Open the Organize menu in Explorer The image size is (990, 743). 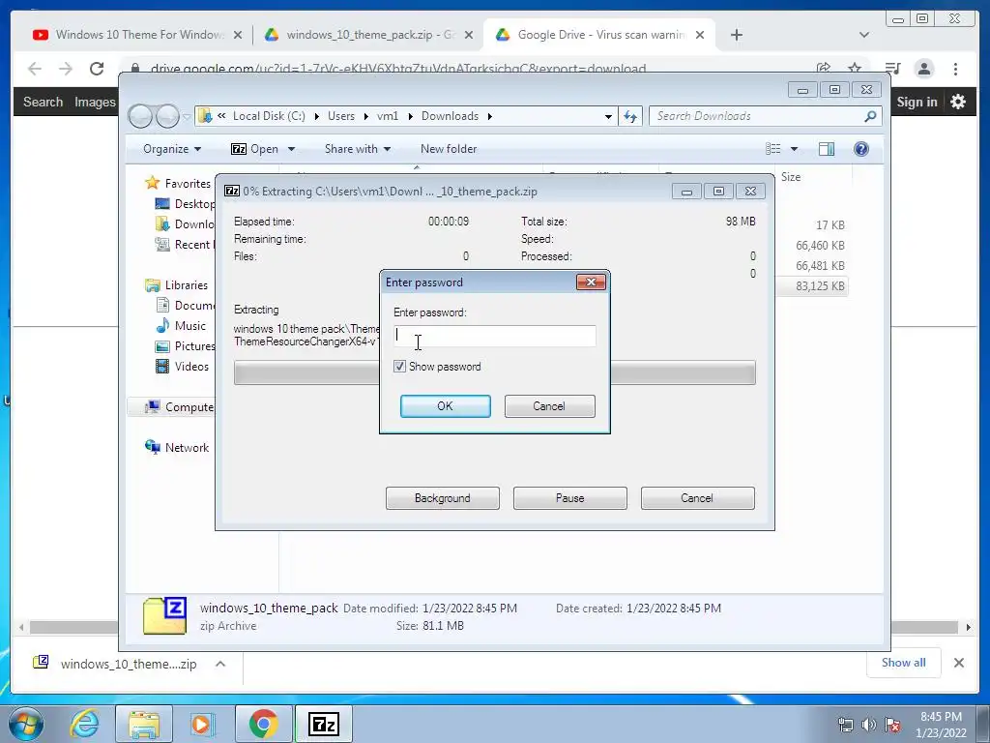[172, 149]
